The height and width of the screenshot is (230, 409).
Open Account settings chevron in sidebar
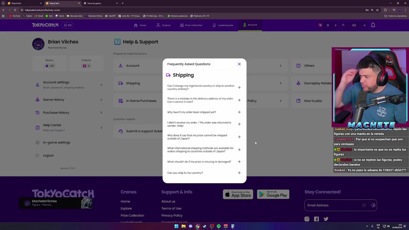coord(101,85)
